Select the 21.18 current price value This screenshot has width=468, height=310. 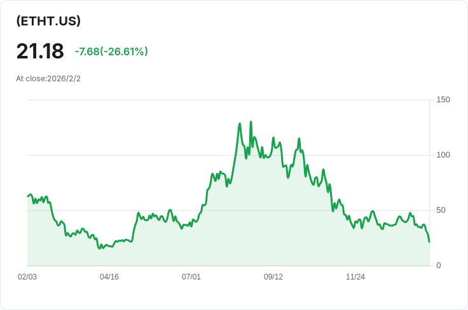(40, 51)
